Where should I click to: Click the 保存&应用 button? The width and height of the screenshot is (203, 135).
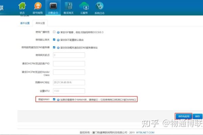184,116
